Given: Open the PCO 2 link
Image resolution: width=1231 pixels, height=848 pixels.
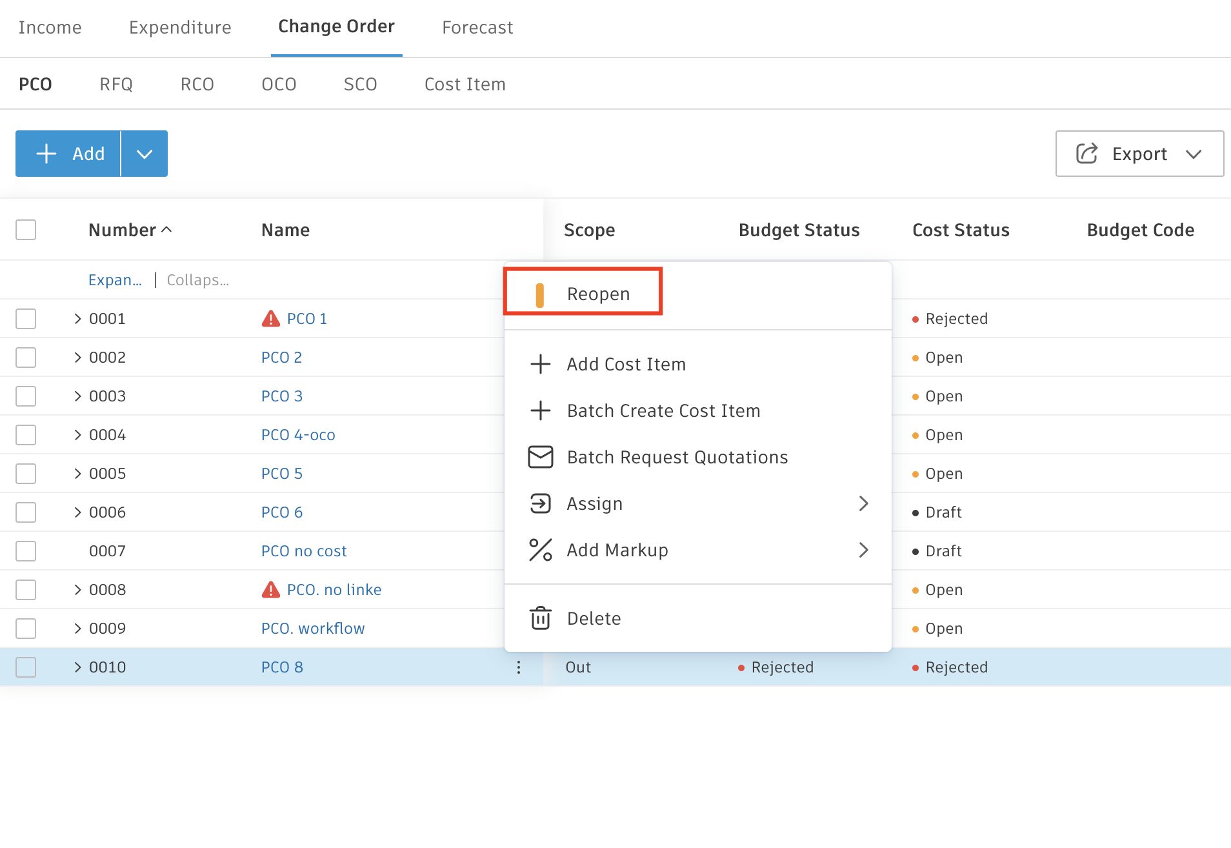Looking at the screenshot, I should [282, 357].
